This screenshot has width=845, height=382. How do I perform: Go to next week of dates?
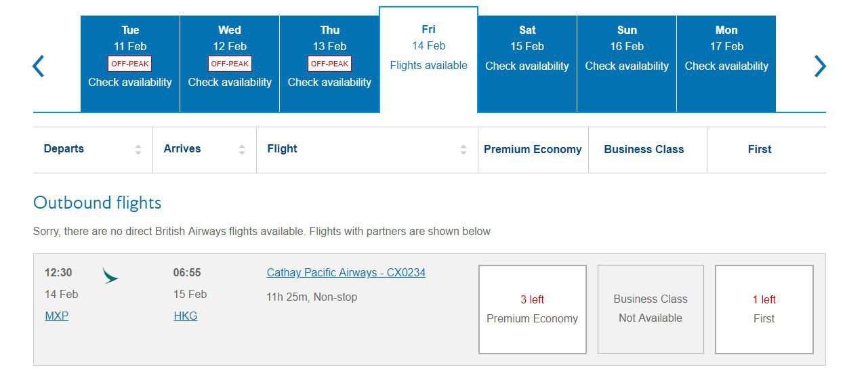[820, 66]
